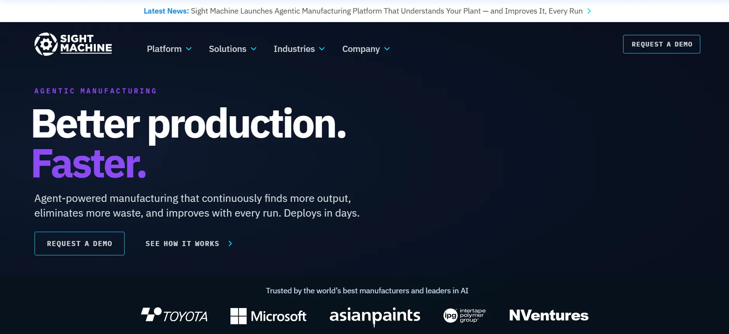This screenshot has height=334, width=729.
Task: Click the Toyota logo
Action: point(174,315)
